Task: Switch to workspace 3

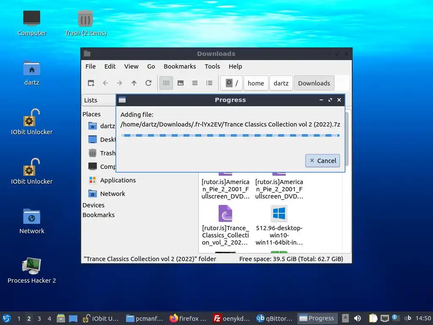Action: click(39, 318)
